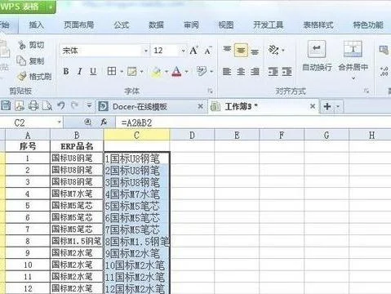Click the Redo arrow
The image size is (391, 294).
tap(74, 105)
